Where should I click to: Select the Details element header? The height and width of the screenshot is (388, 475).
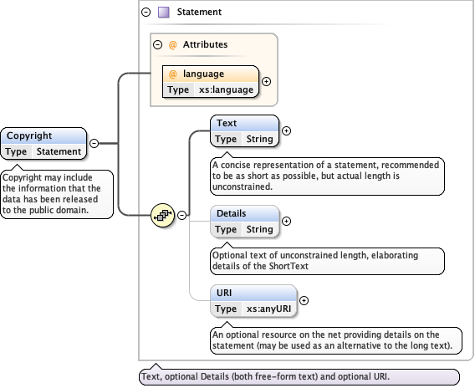244,213
